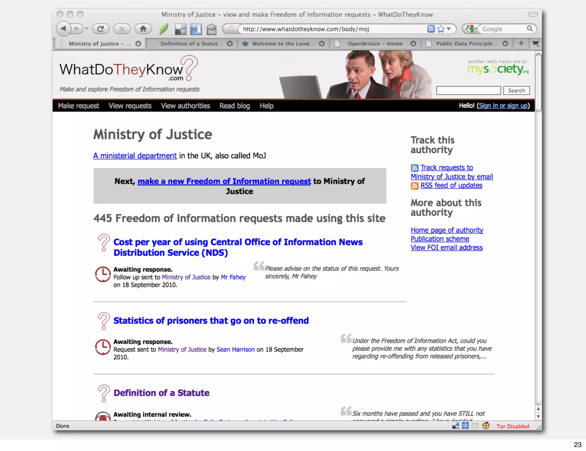The height and width of the screenshot is (451, 586).
Task: Open the View authorities menu item
Action: 185,106
